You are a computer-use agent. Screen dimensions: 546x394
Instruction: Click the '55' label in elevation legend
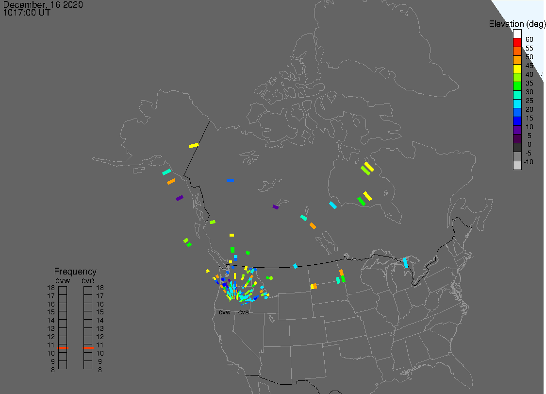coord(529,48)
